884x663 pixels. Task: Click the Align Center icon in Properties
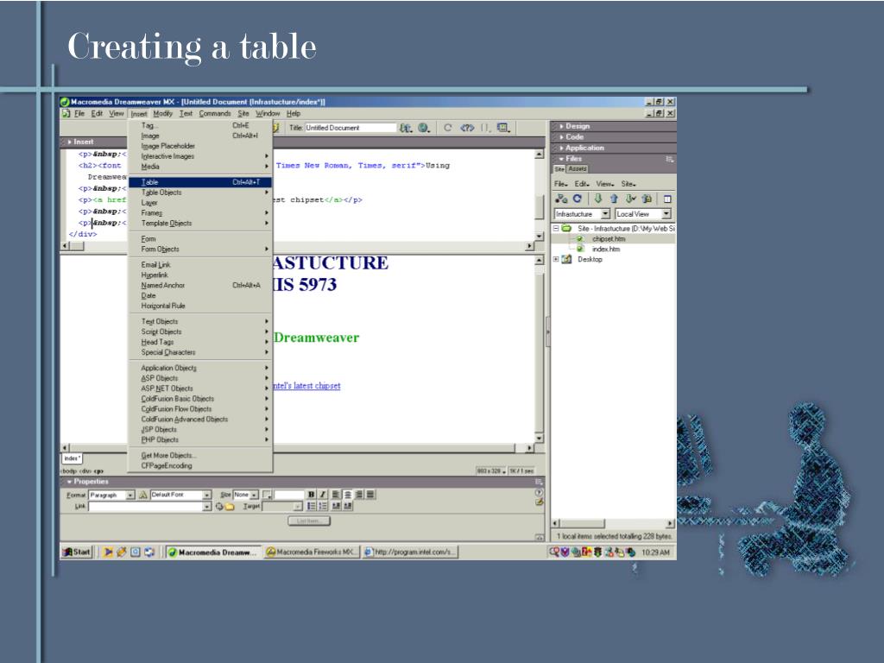(x=348, y=495)
